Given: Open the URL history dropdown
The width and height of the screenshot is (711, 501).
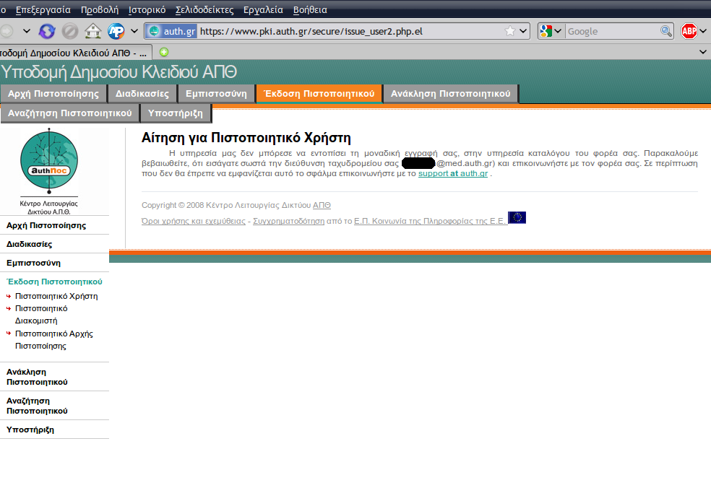Looking at the screenshot, I should (x=523, y=31).
